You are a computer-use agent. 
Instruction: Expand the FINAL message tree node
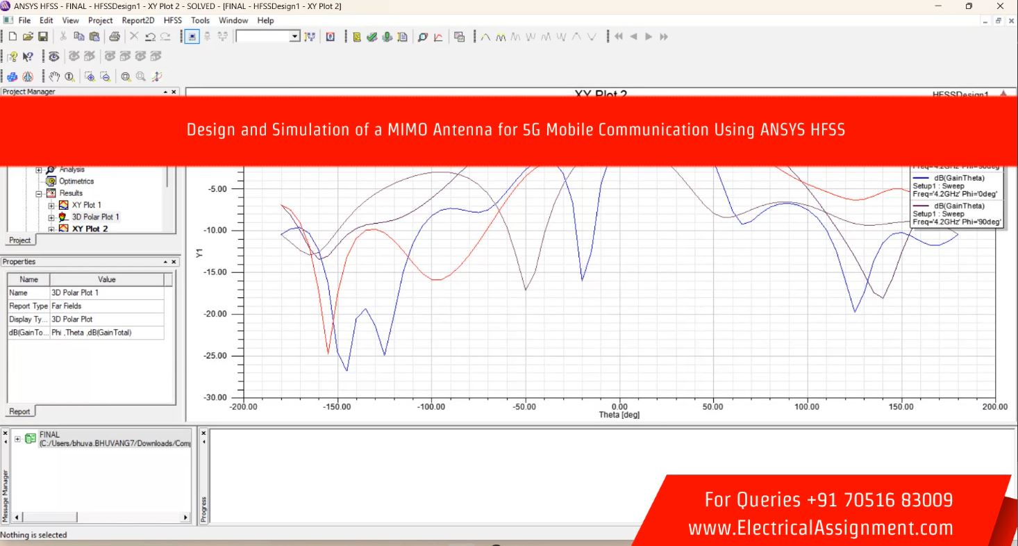pos(17,438)
